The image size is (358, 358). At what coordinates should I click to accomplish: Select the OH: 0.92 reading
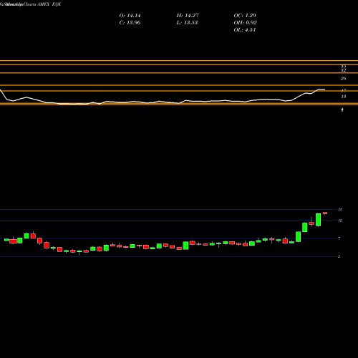click(245, 23)
